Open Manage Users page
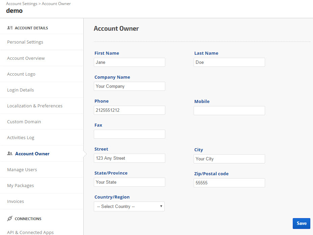313x235 pixels. pos(22,170)
